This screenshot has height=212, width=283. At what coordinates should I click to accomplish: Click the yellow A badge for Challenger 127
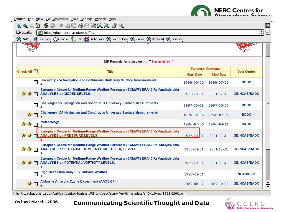[x=29, y=115]
